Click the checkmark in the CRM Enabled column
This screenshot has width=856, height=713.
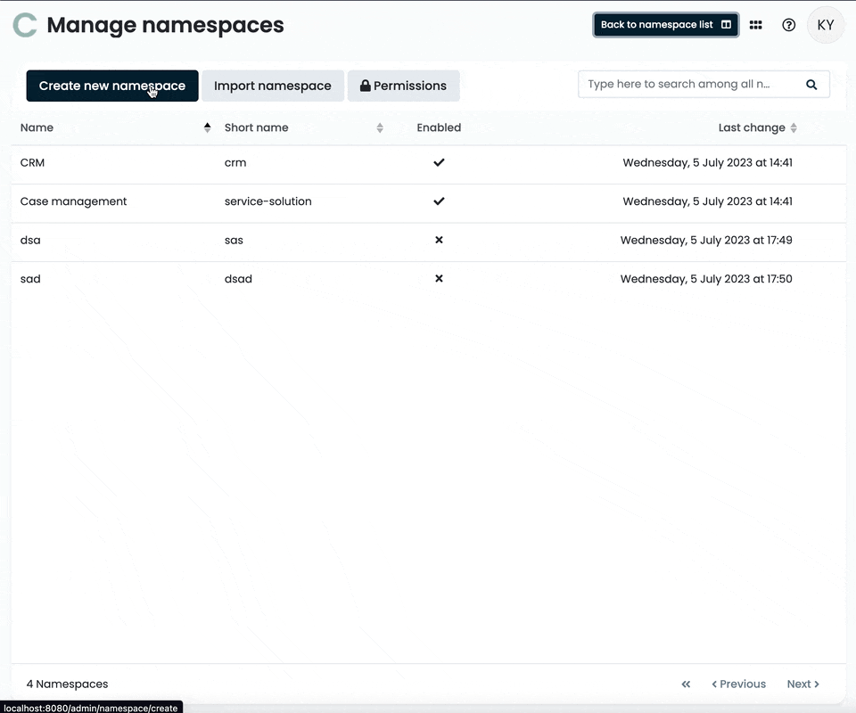point(439,162)
